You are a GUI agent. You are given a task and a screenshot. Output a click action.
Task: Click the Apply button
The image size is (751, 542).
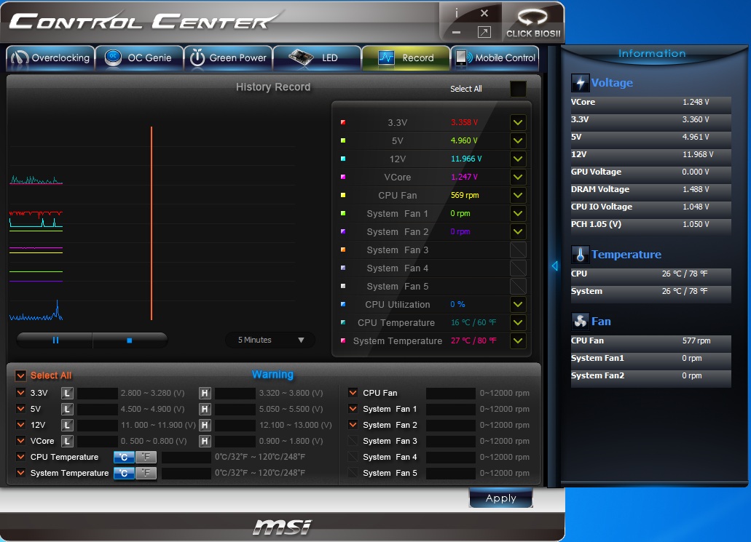501,498
